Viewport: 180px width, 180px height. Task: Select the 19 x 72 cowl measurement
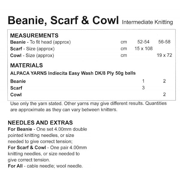164,55
